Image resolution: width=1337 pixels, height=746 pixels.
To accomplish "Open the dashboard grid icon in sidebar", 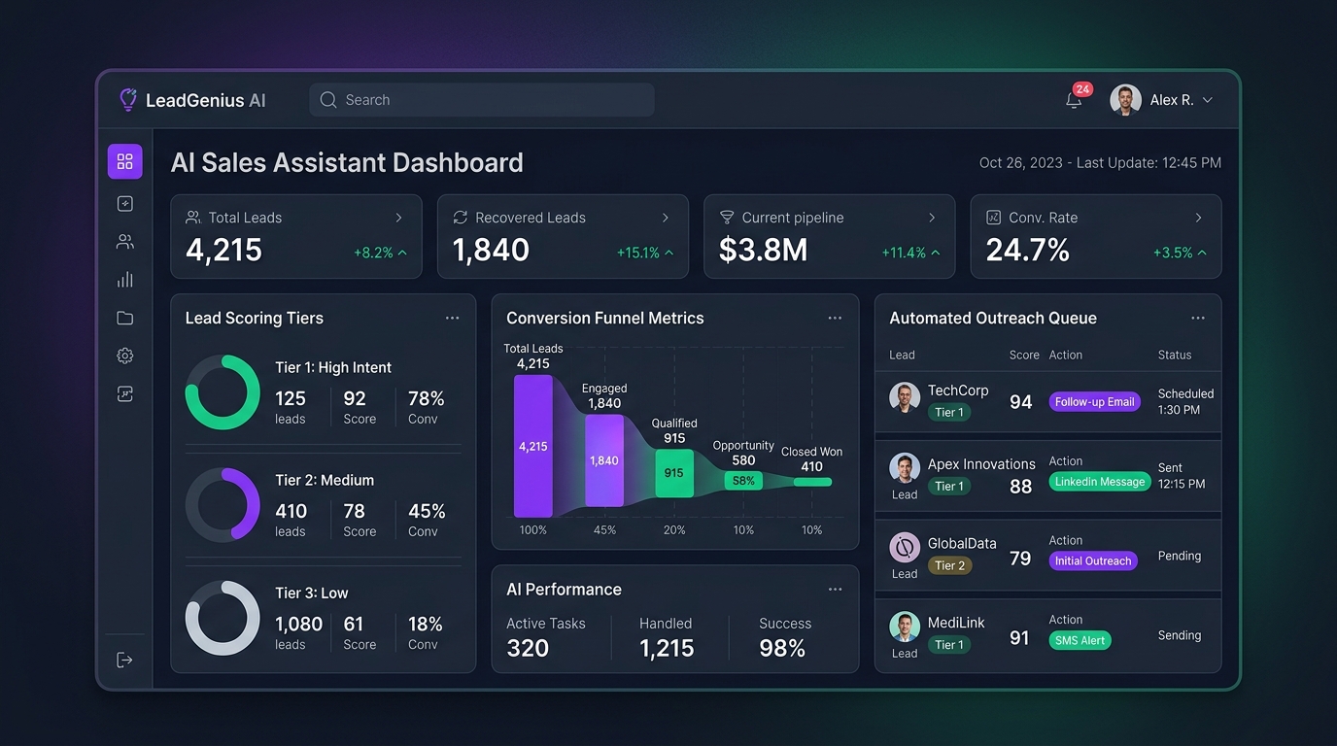I will tap(124, 161).
